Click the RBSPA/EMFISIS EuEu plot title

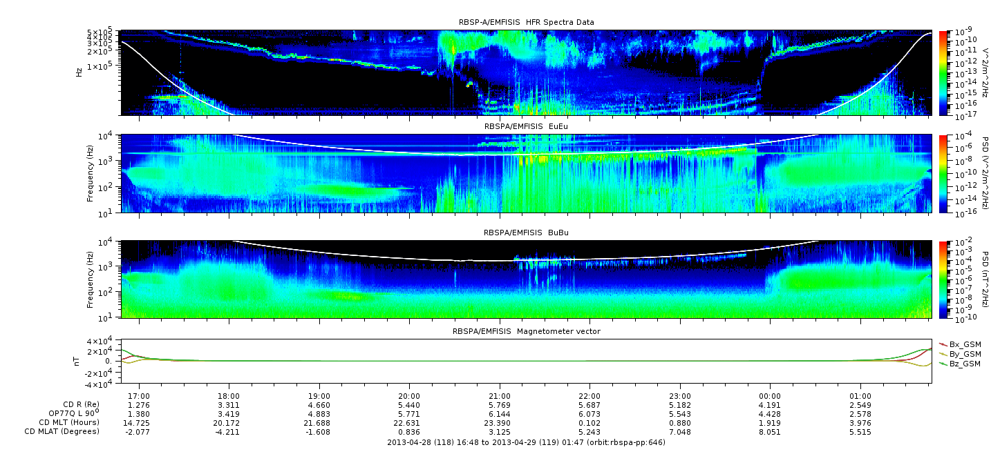tap(526, 127)
